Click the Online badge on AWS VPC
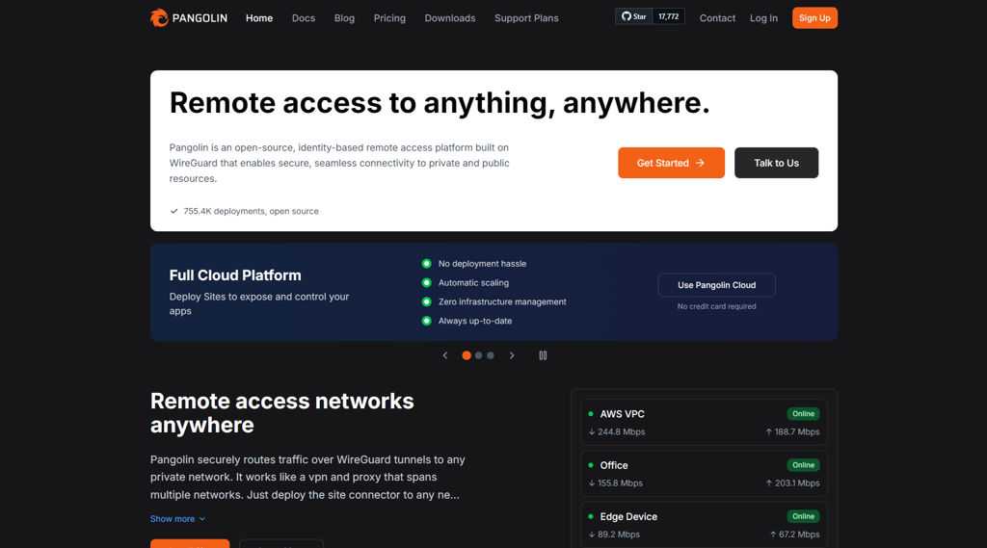This screenshot has width=987, height=548. coord(804,414)
